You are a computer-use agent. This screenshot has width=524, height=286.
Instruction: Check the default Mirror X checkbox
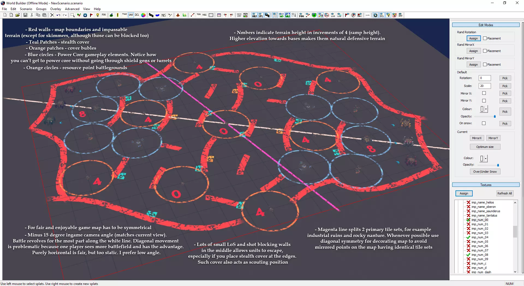point(484,93)
